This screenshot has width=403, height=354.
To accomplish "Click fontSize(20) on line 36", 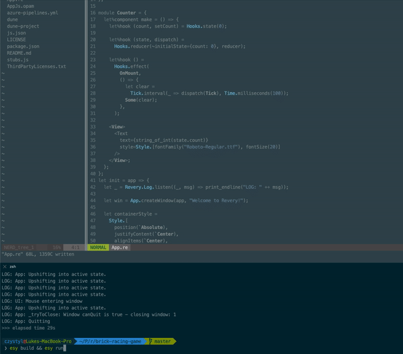I will tap(261, 147).
